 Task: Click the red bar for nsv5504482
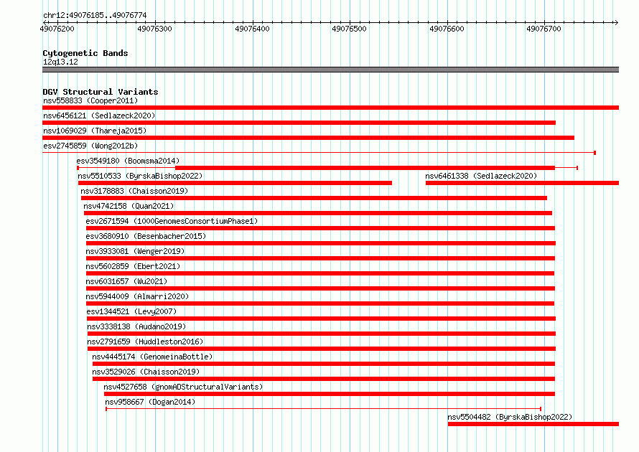[x=533, y=424]
